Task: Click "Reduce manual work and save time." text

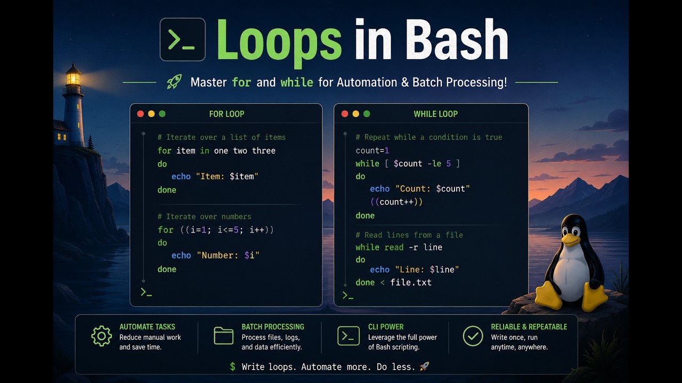Action: [x=150, y=342]
